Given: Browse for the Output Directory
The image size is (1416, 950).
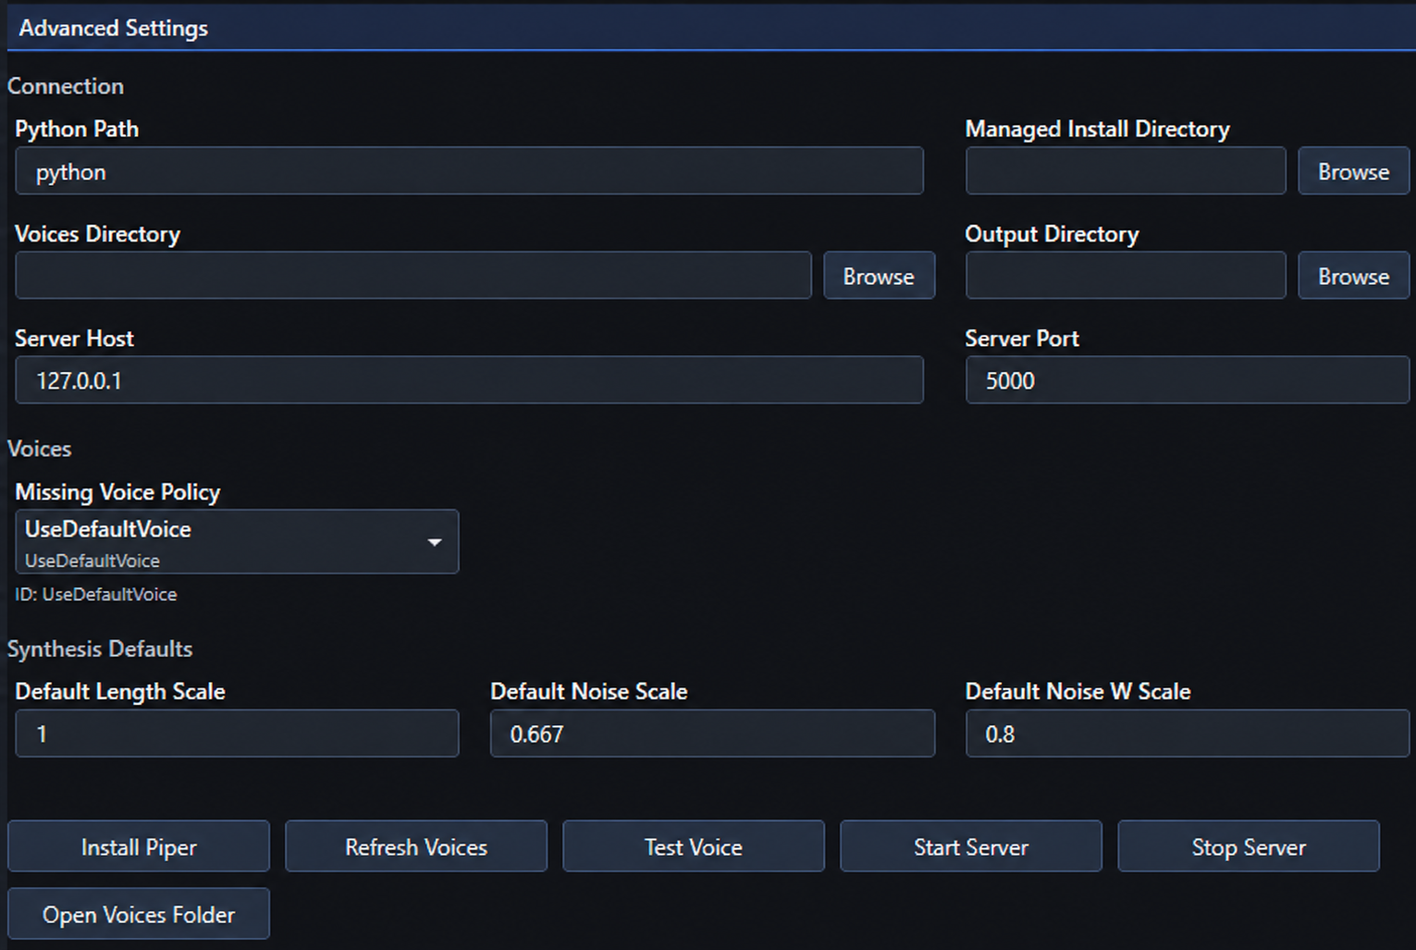Looking at the screenshot, I should [x=1353, y=276].
